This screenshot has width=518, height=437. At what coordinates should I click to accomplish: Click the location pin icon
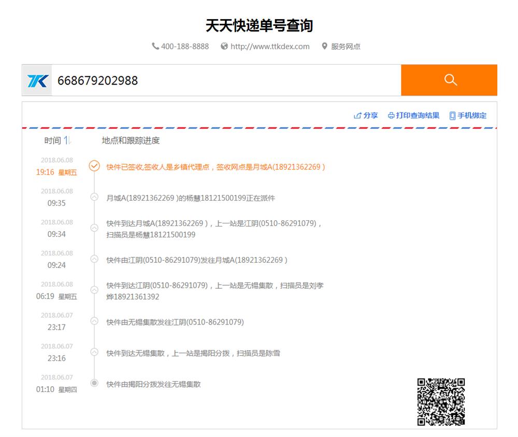click(324, 46)
